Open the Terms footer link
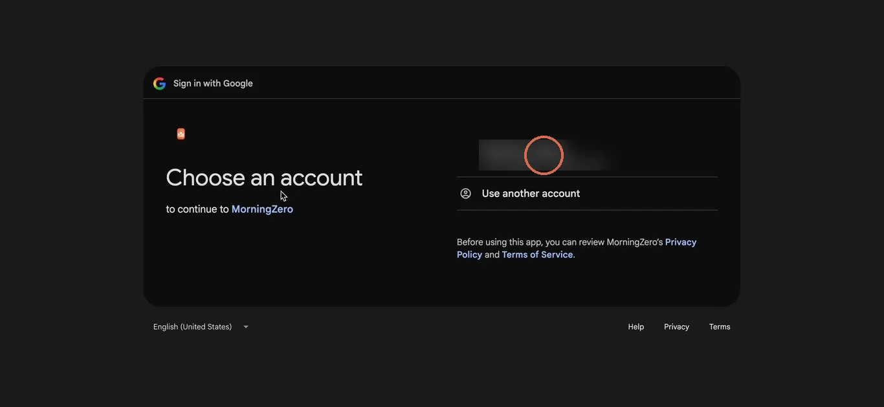 coord(720,327)
